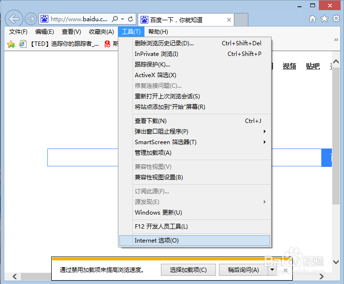
Task: Select F12 开发人员工具(L)
Action: click(x=195, y=227)
